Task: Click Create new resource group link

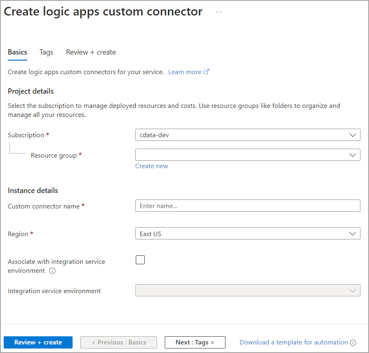Action: pyautogui.click(x=152, y=166)
